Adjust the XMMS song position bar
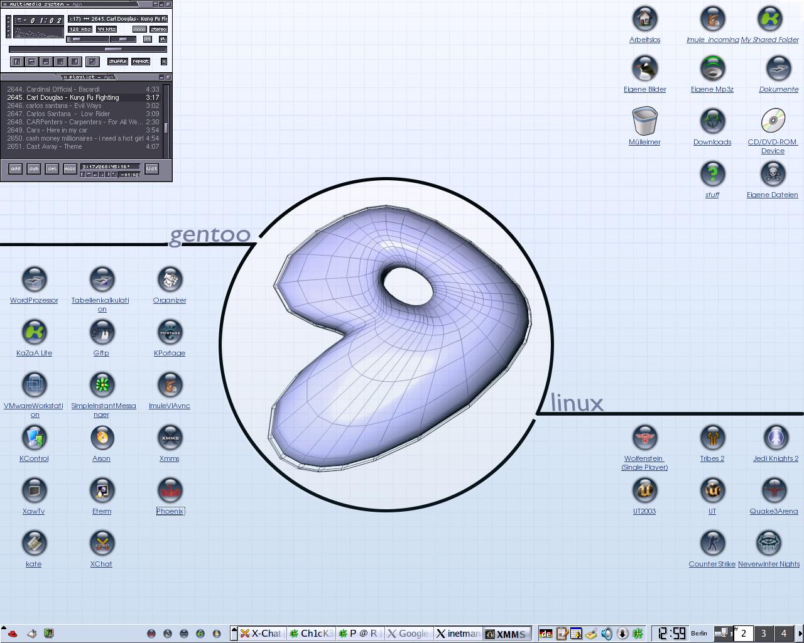 point(88,49)
